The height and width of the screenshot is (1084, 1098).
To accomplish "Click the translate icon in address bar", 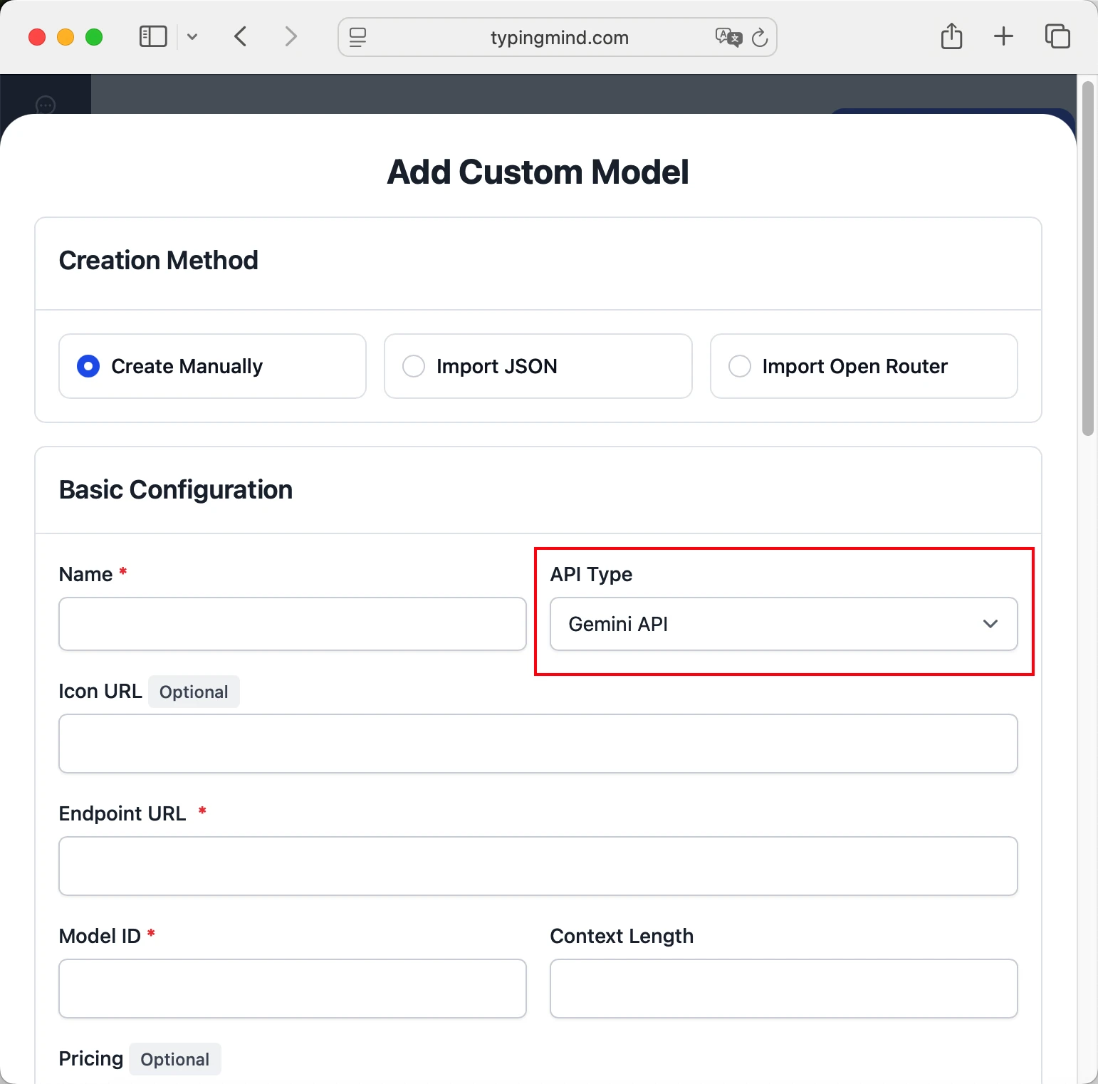I will (x=727, y=37).
